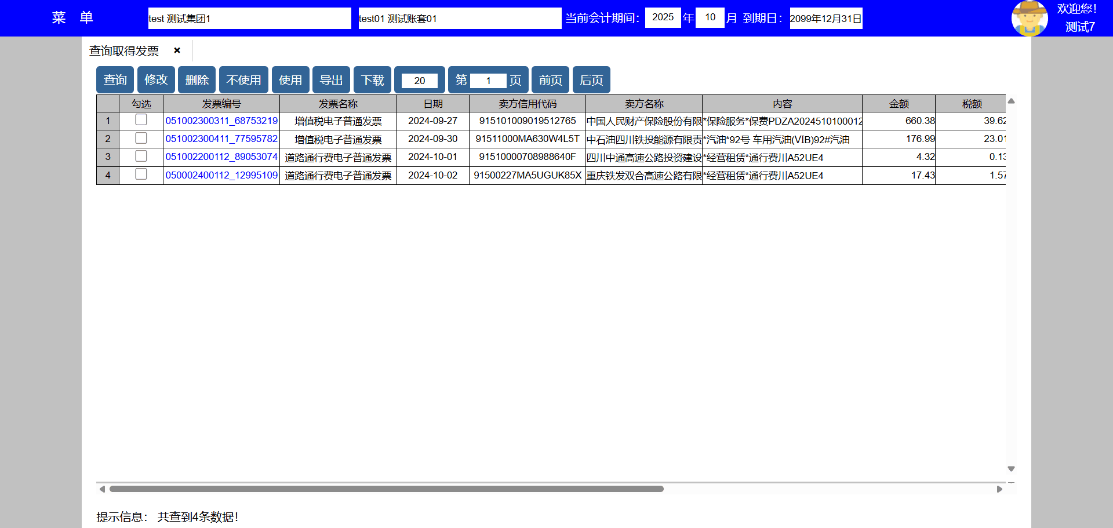Click the user avatar icon

pyautogui.click(x=1029, y=18)
